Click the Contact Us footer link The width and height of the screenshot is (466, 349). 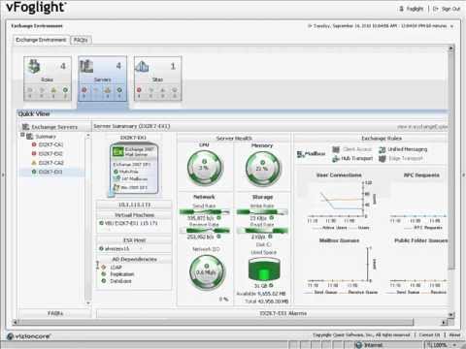[x=429, y=334]
